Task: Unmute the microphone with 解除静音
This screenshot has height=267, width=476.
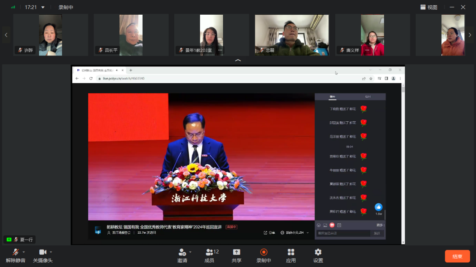Action: (15, 256)
